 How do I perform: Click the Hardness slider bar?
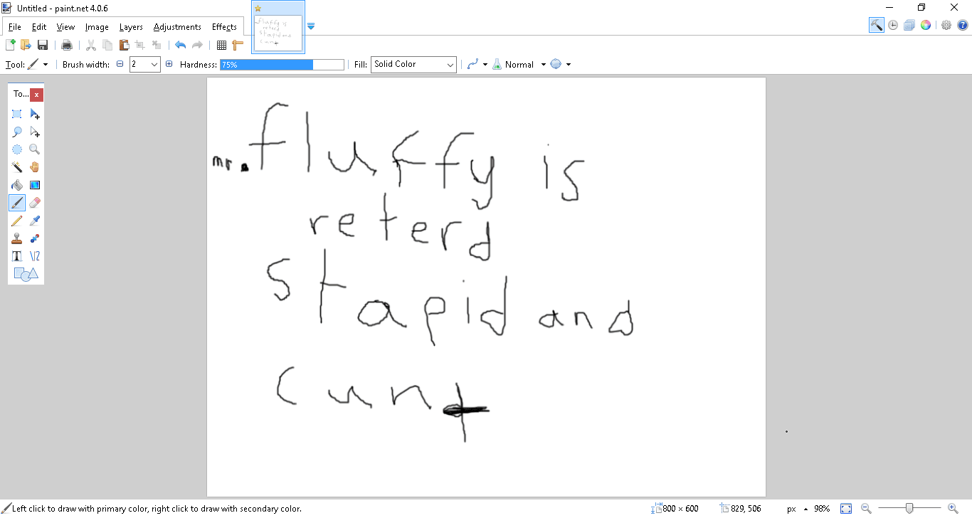[x=282, y=65]
